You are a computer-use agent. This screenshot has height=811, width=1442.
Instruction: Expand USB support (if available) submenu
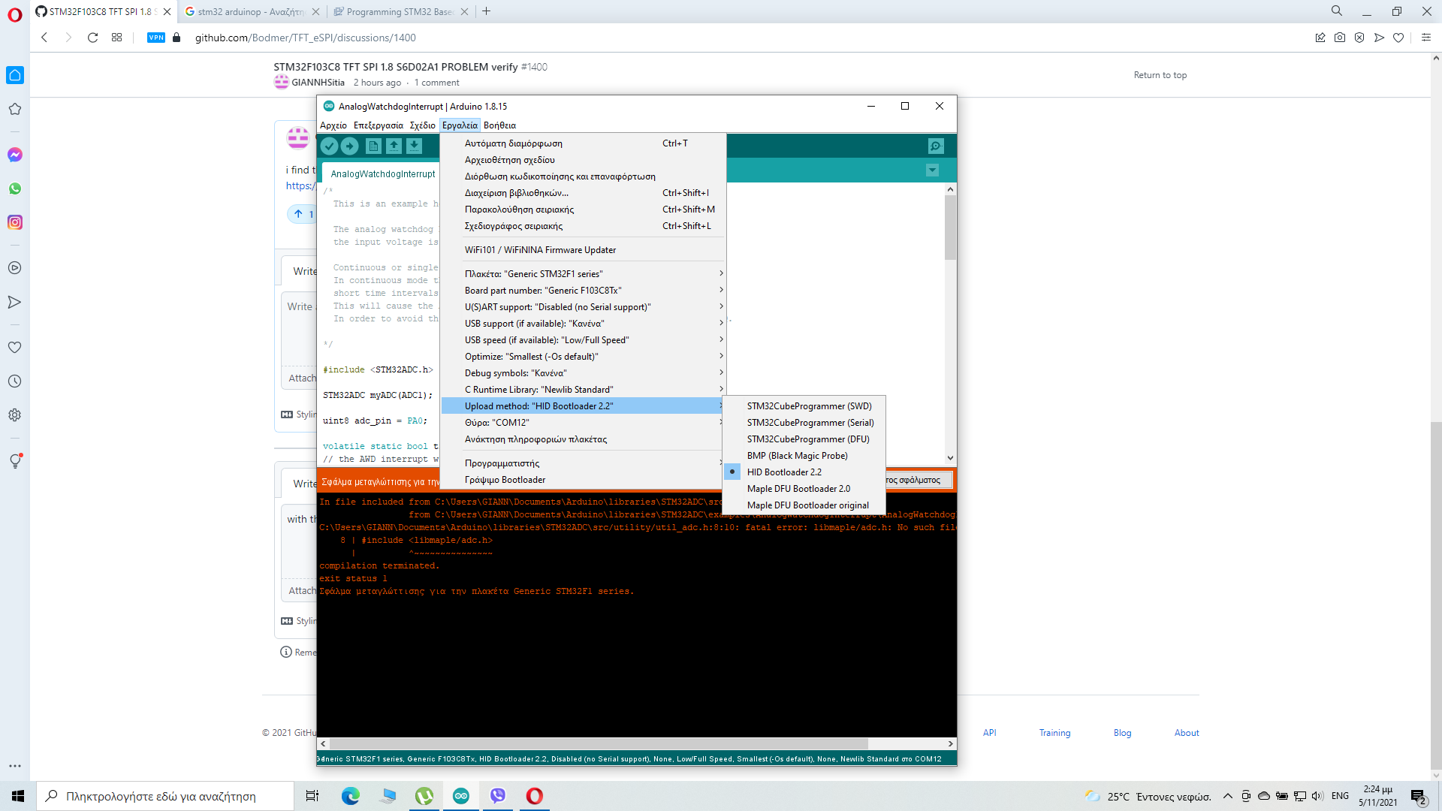584,324
